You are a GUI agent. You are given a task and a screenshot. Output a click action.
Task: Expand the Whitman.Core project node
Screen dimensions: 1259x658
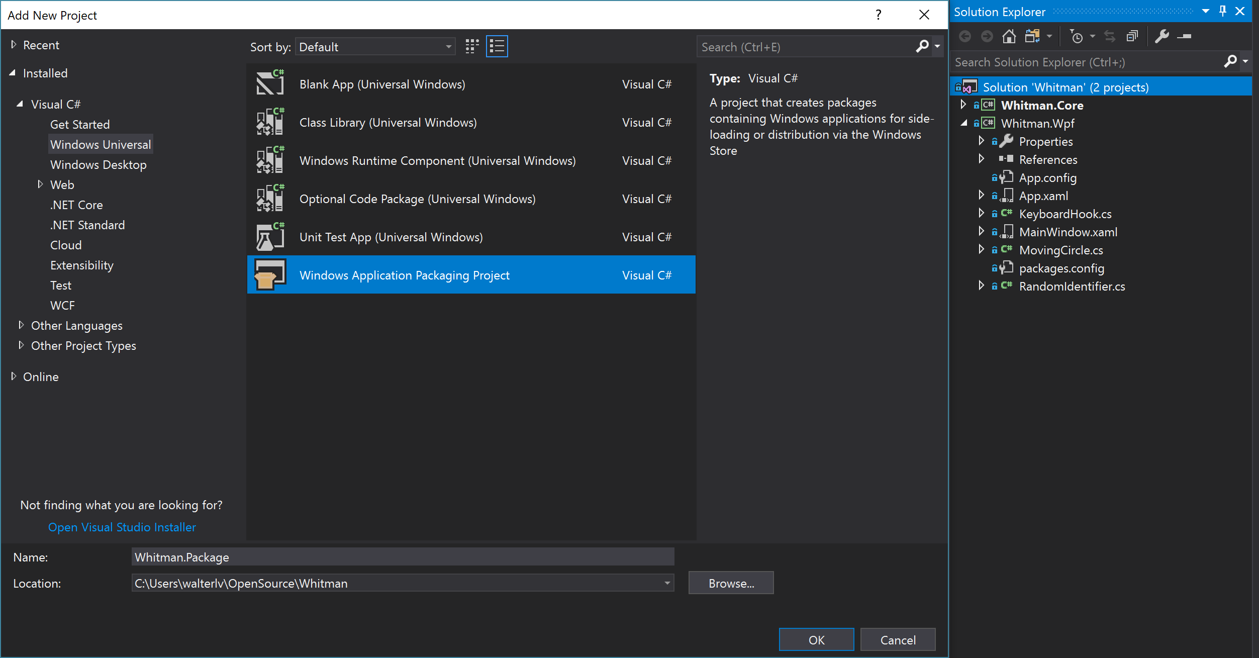[963, 105]
